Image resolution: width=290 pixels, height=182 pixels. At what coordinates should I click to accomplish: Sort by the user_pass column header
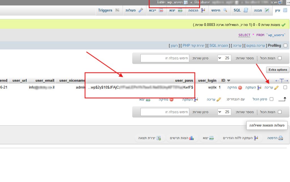pyautogui.click(x=184, y=81)
